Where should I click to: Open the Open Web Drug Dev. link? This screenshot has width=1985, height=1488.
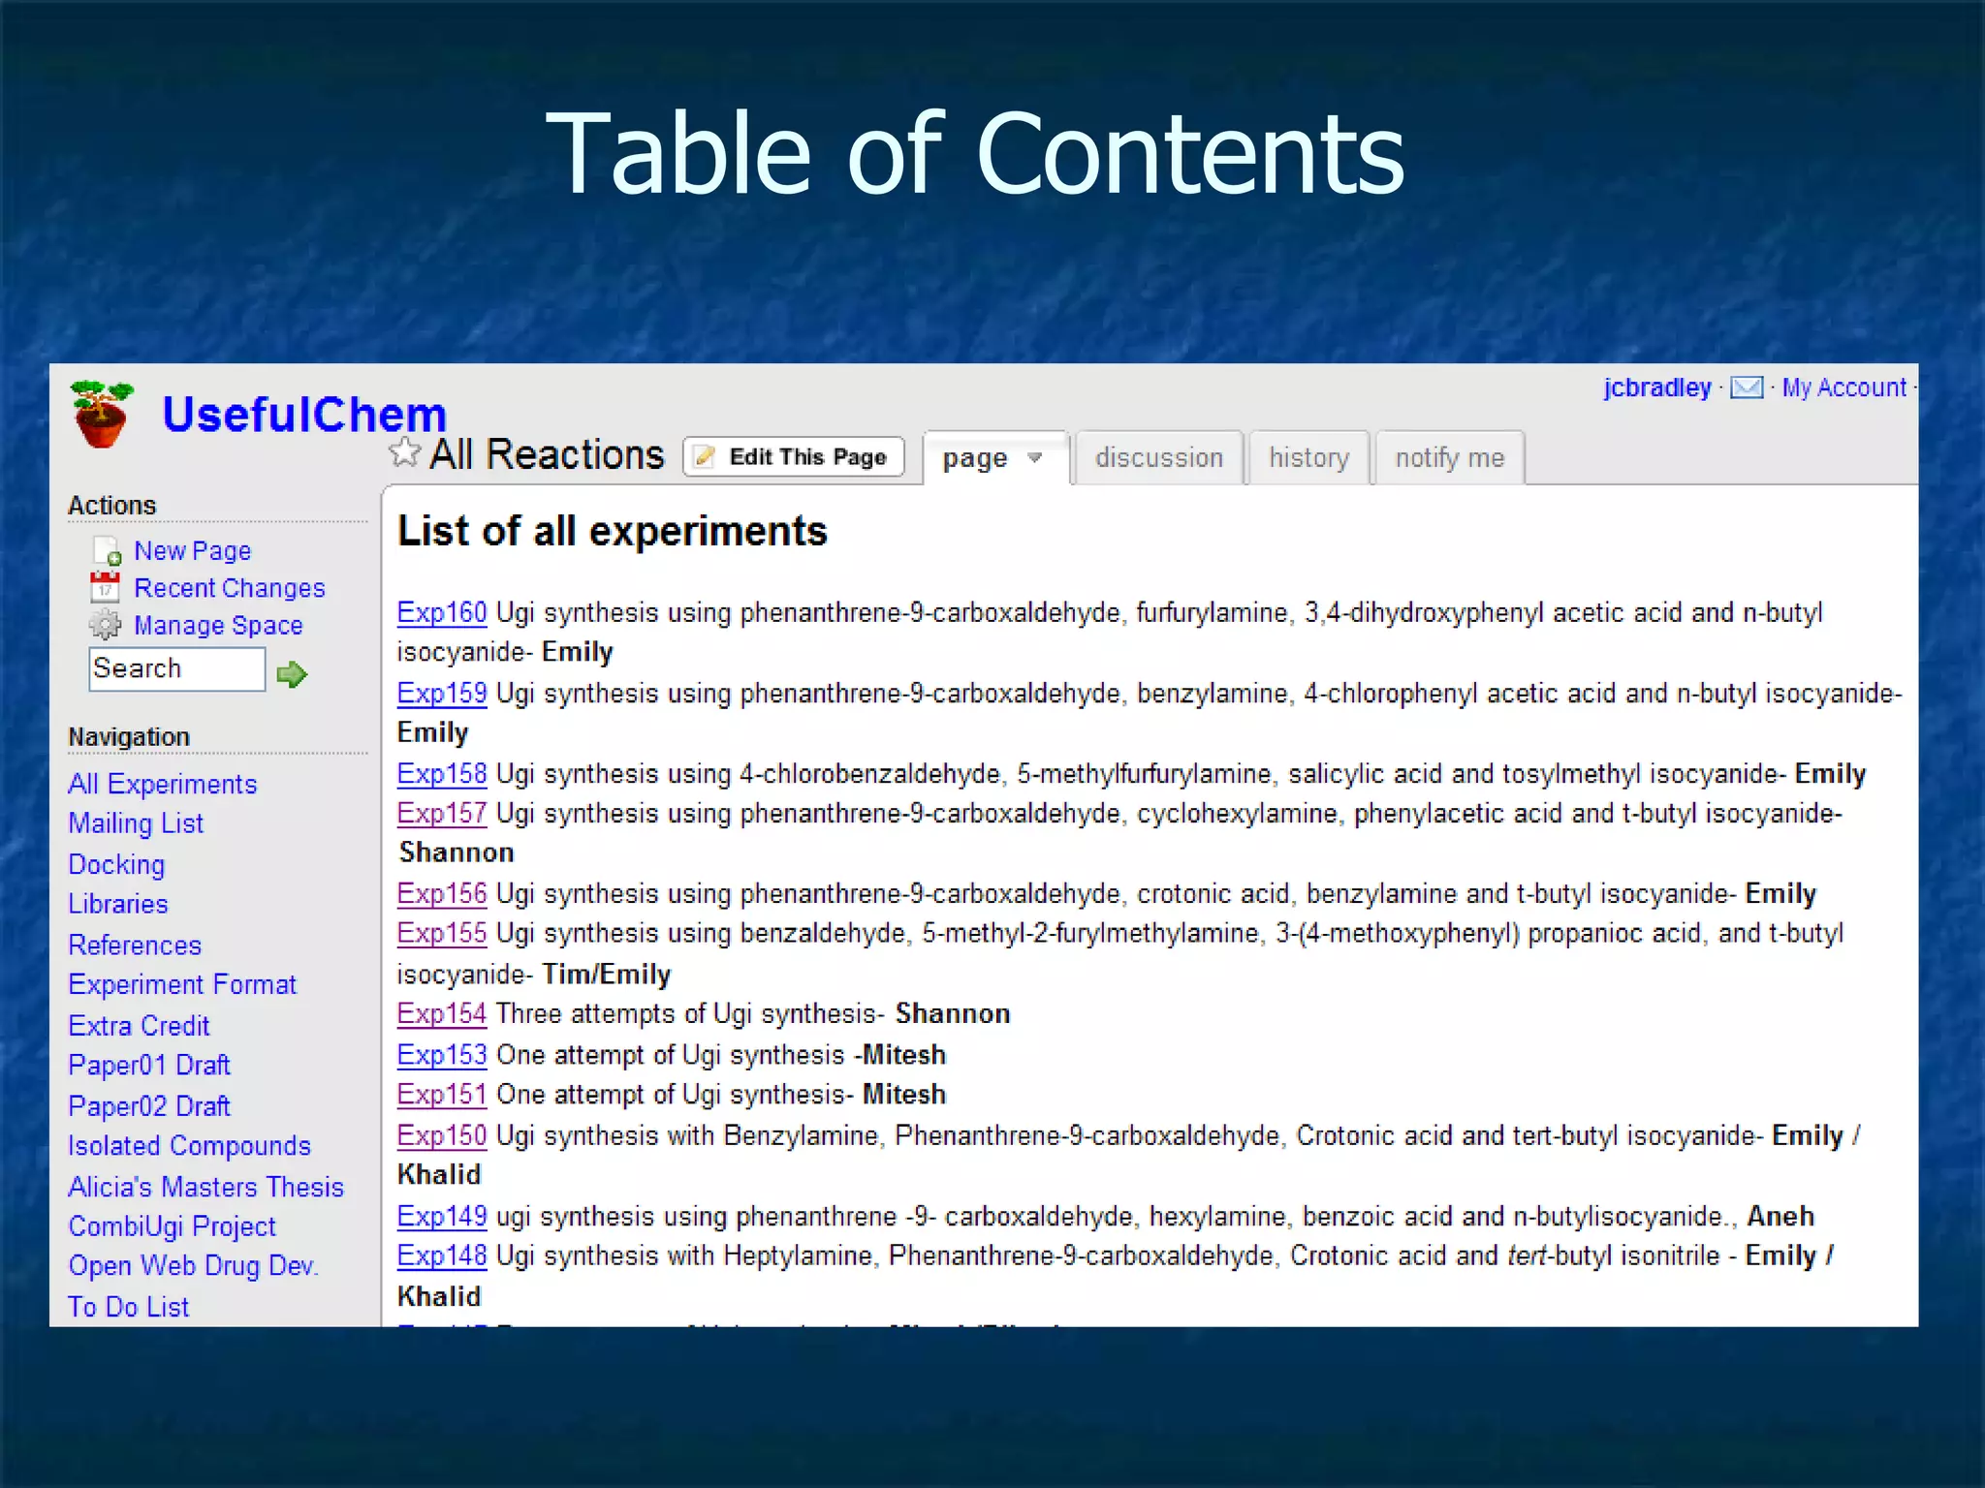[x=193, y=1266]
